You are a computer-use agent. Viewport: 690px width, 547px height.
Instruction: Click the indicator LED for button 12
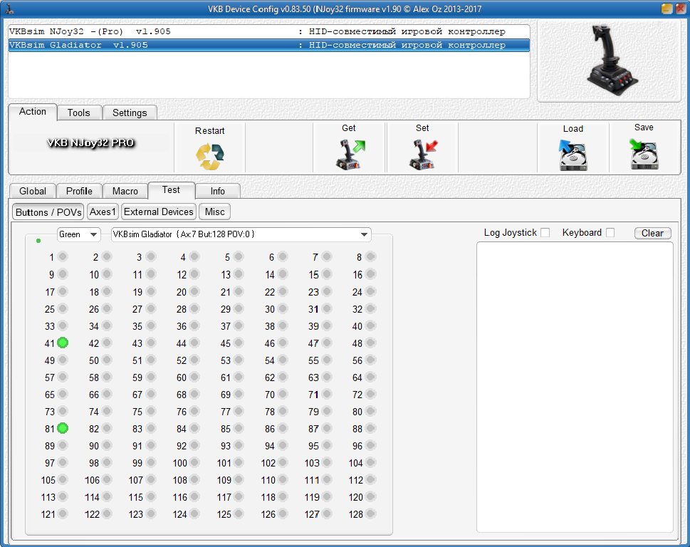click(195, 274)
